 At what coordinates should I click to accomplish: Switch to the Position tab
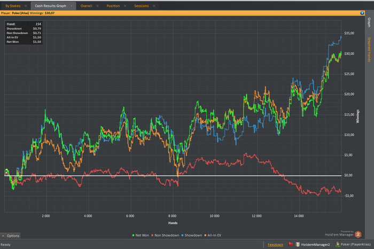(113, 5)
